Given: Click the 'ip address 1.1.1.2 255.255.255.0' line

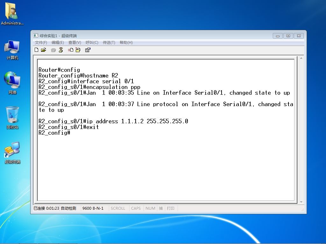Looking at the screenshot, I should 113,121.
